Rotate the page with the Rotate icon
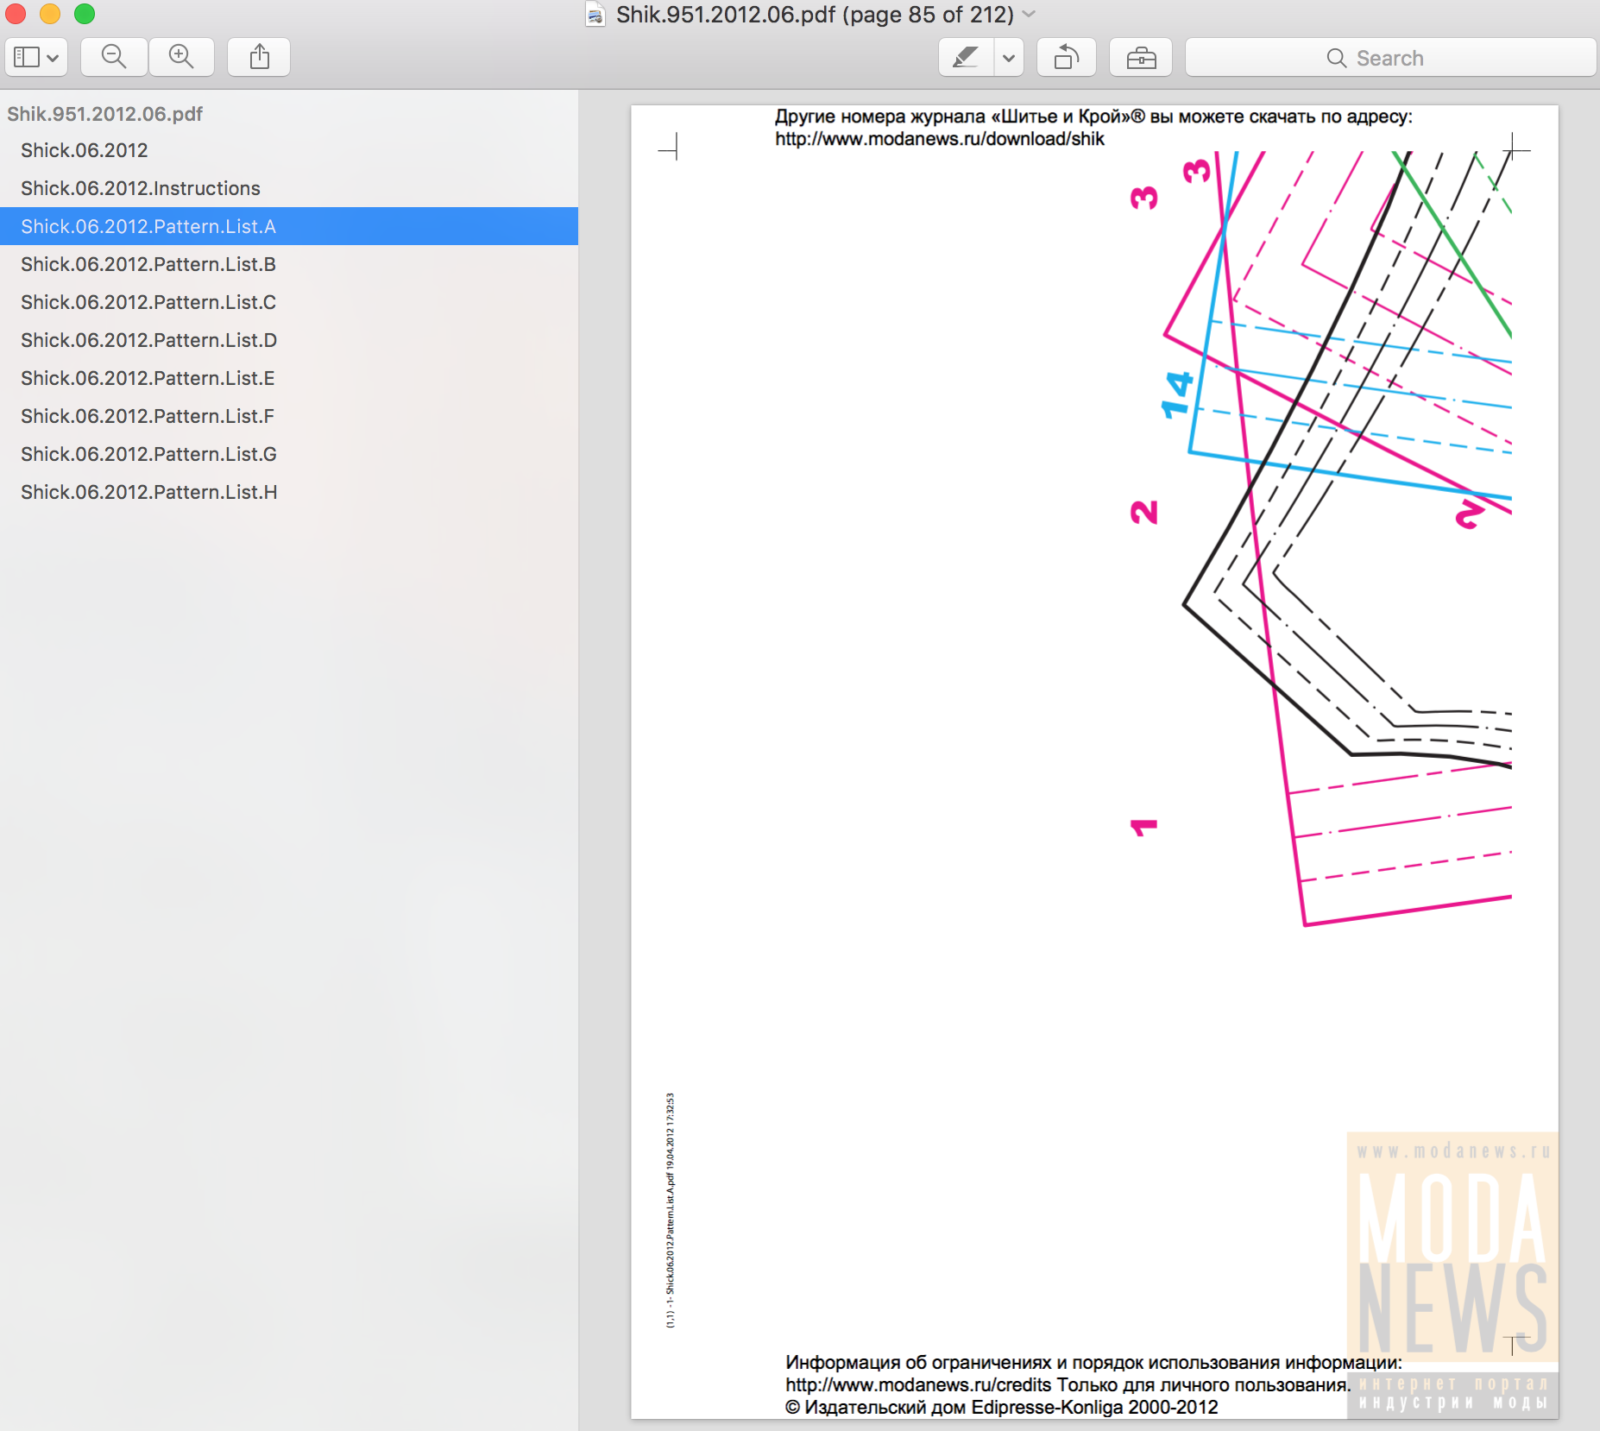Screen dimensions: 1600x1431 pyautogui.click(x=1067, y=58)
